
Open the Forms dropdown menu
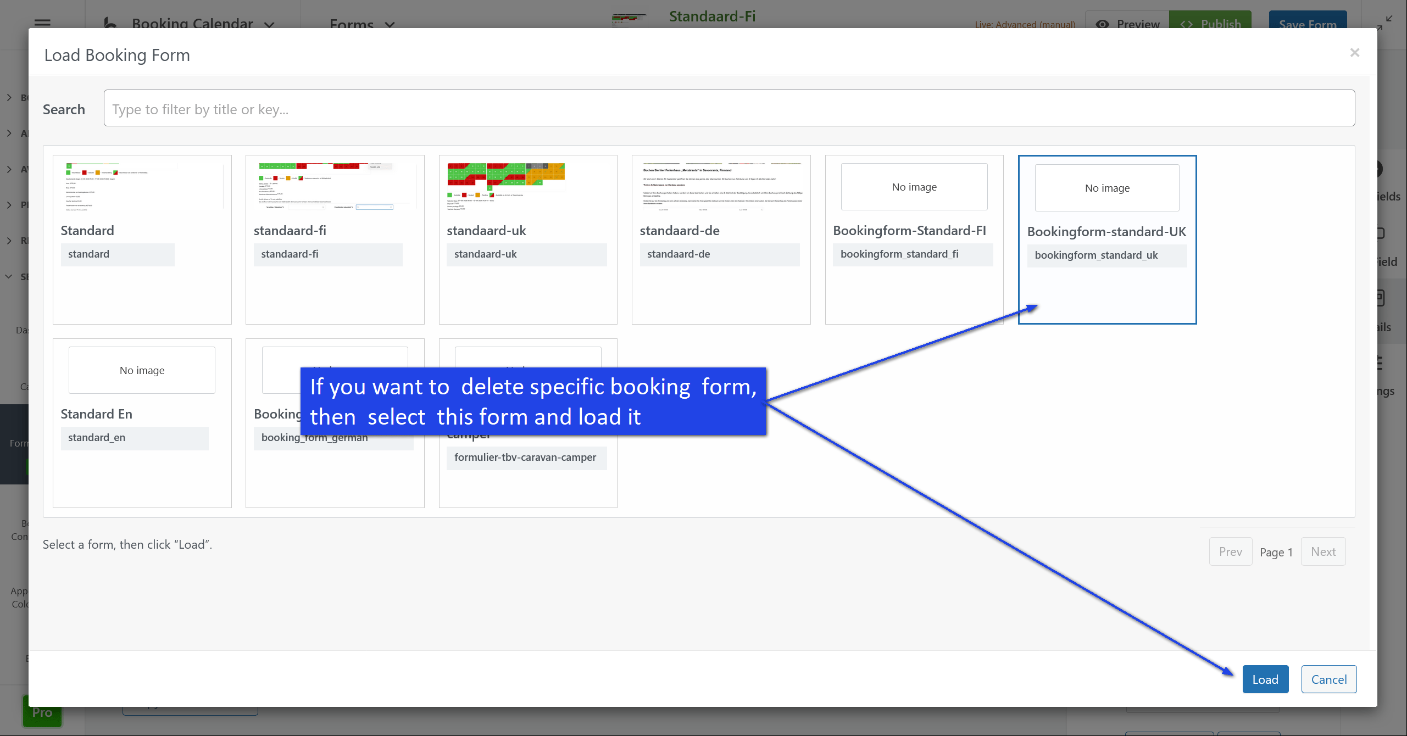[x=362, y=24]
